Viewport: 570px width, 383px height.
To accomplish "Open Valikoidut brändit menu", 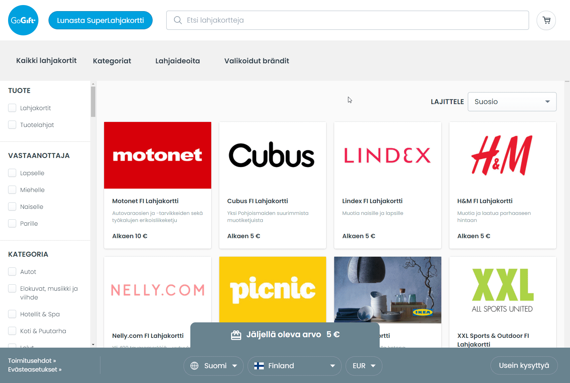I will pos(257,61).
